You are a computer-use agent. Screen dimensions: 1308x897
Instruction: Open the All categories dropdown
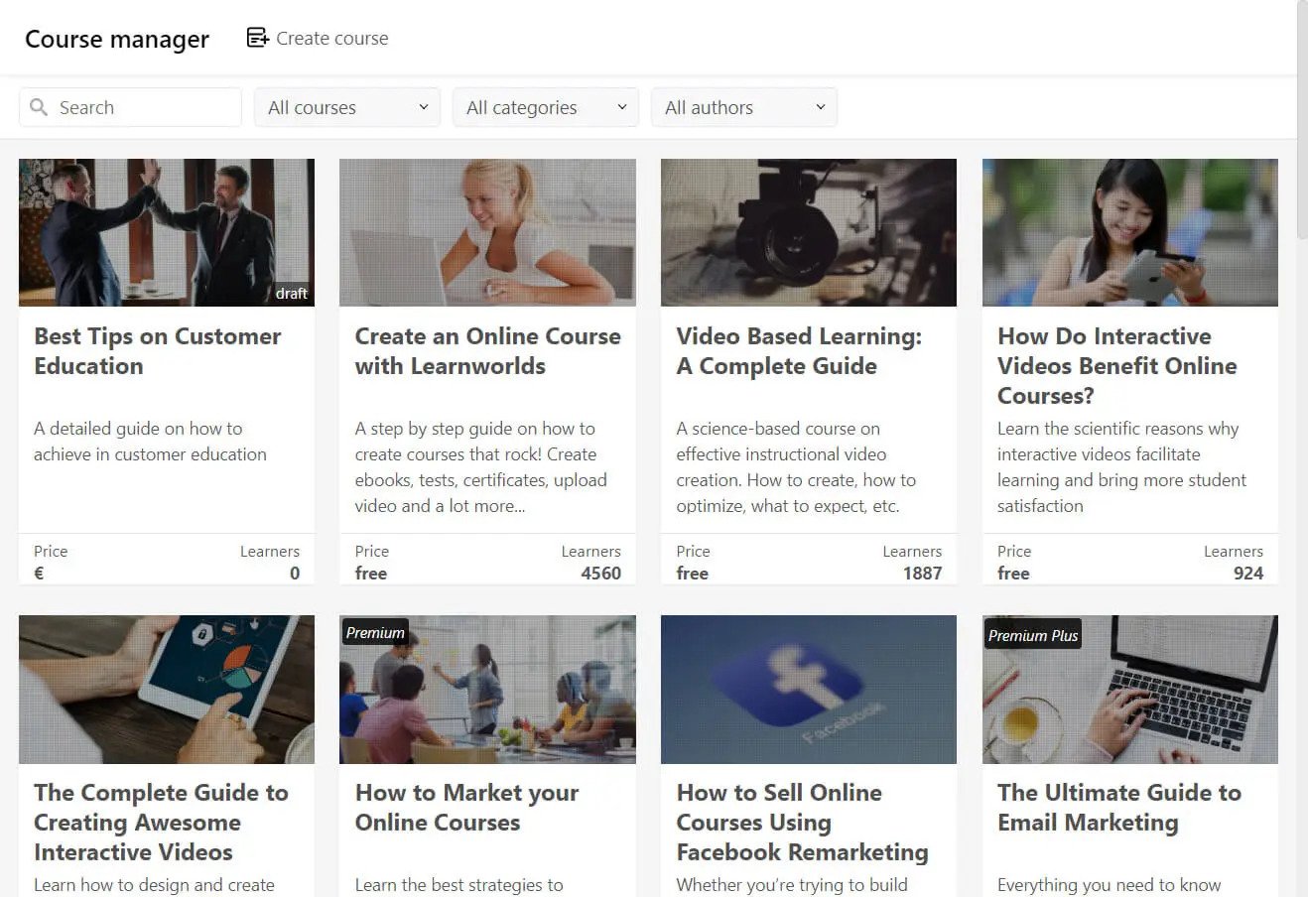pos(546,107)
